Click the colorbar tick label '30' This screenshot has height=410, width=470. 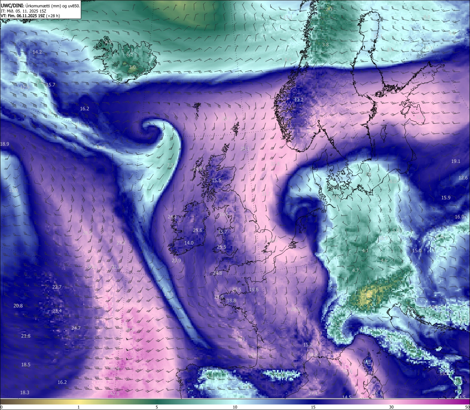click(391, 407)
